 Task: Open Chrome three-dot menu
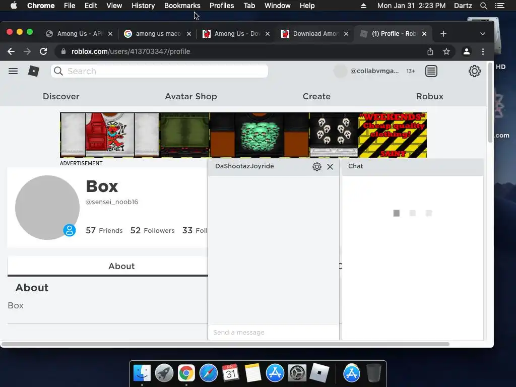tap(483, 51)
